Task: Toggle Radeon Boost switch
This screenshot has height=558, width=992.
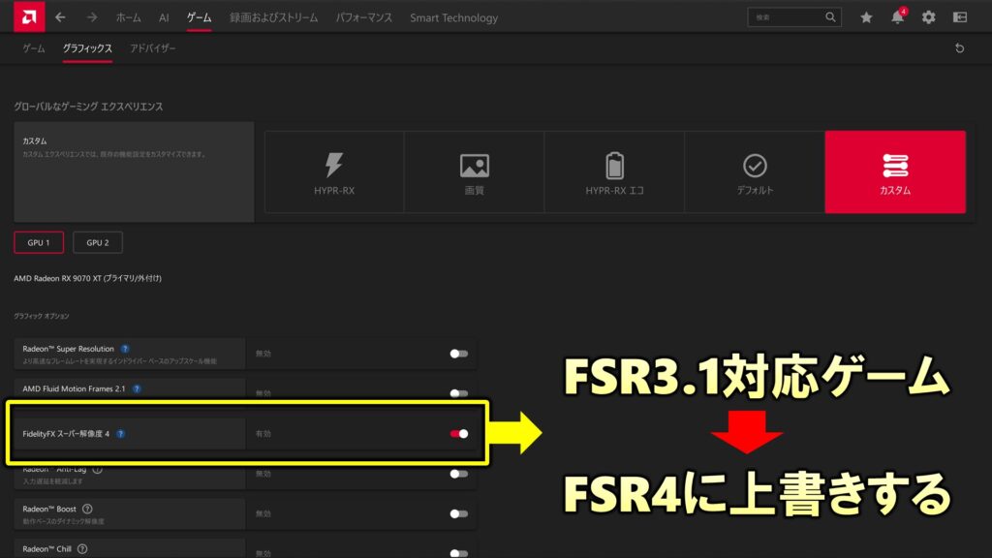Action: click(x=458, y=513)
